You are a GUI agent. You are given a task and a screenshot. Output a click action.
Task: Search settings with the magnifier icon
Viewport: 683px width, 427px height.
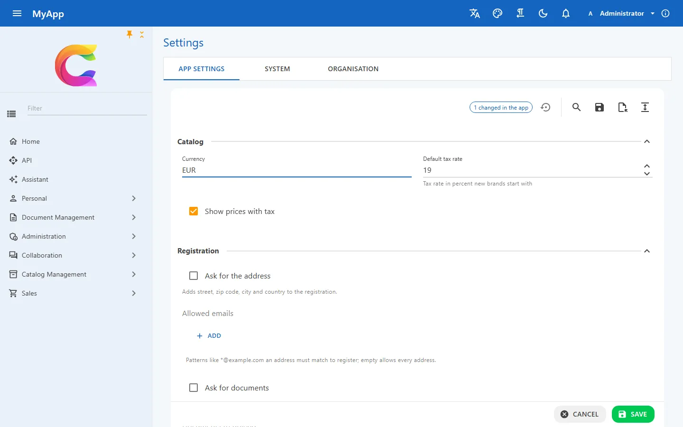pos(577,107)
